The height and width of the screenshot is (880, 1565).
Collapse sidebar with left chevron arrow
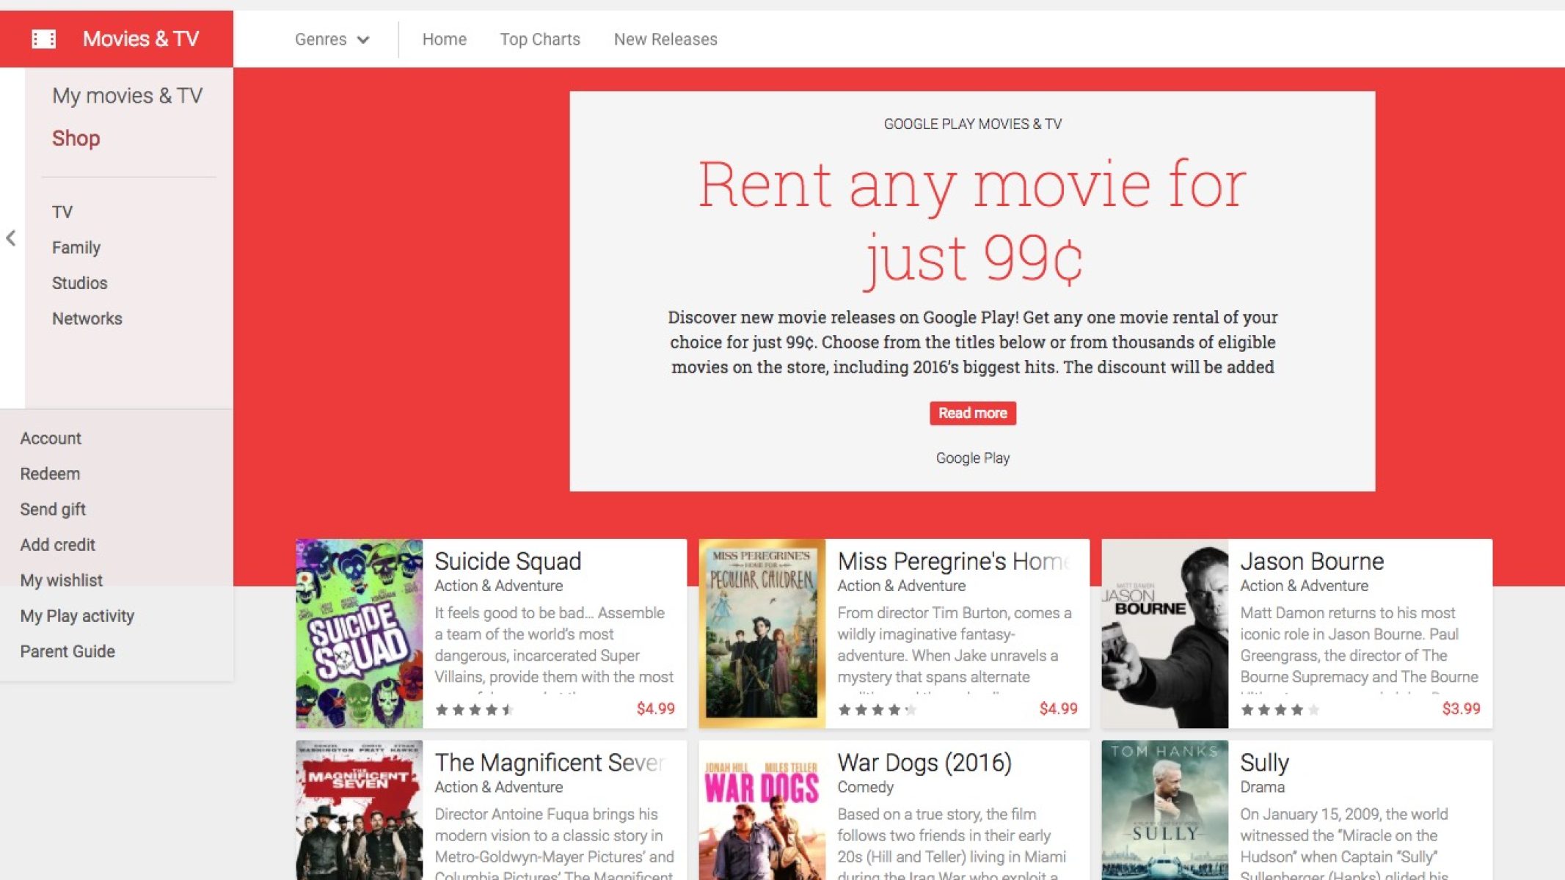tap(11, 238)
